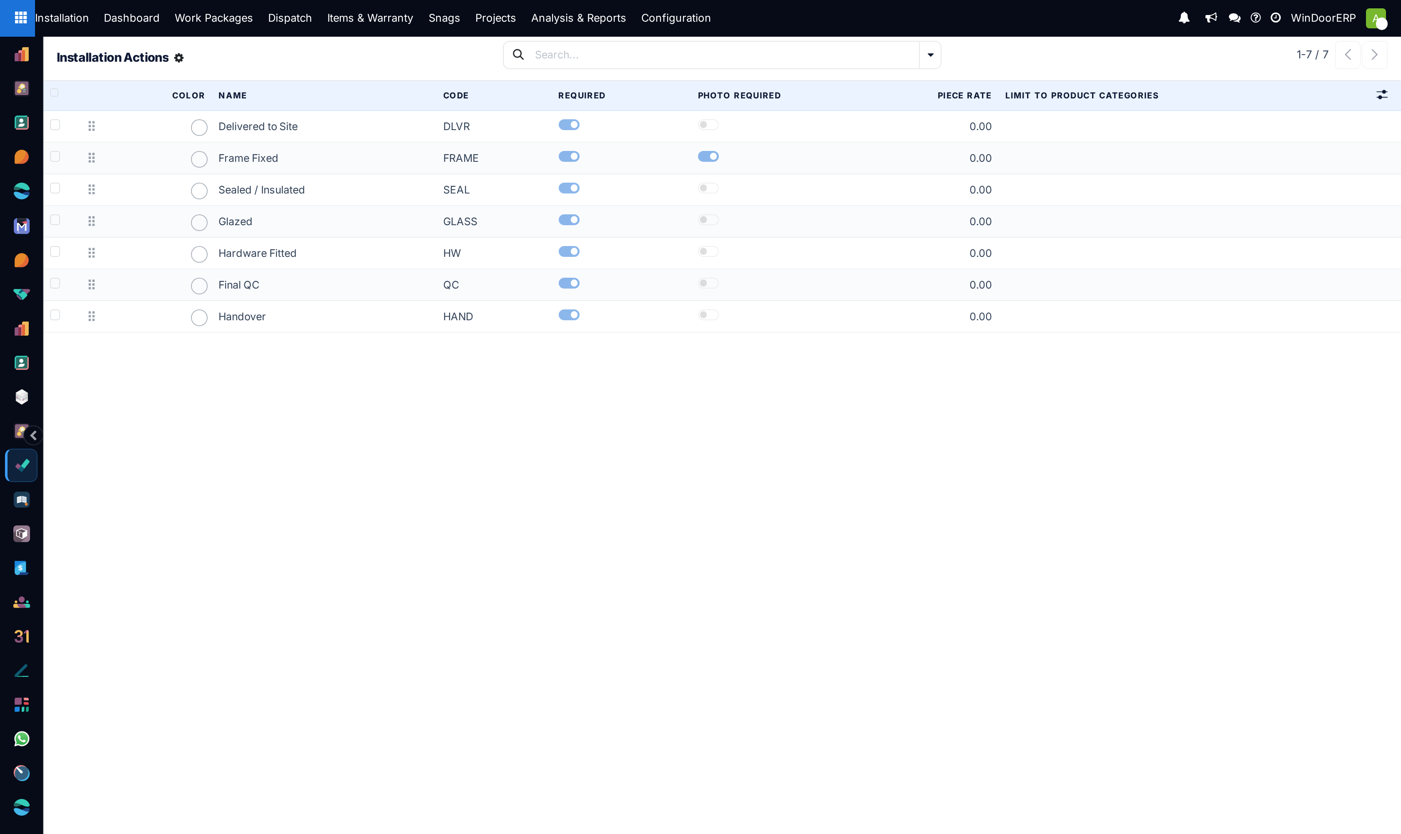Open the pencil sign app in sidebar
This screenshot has width=1401, height=834.
21,671
